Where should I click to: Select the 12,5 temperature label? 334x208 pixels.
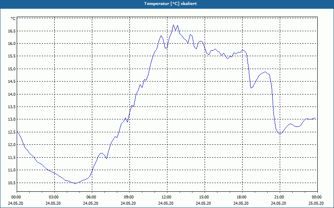pos(12,132)
